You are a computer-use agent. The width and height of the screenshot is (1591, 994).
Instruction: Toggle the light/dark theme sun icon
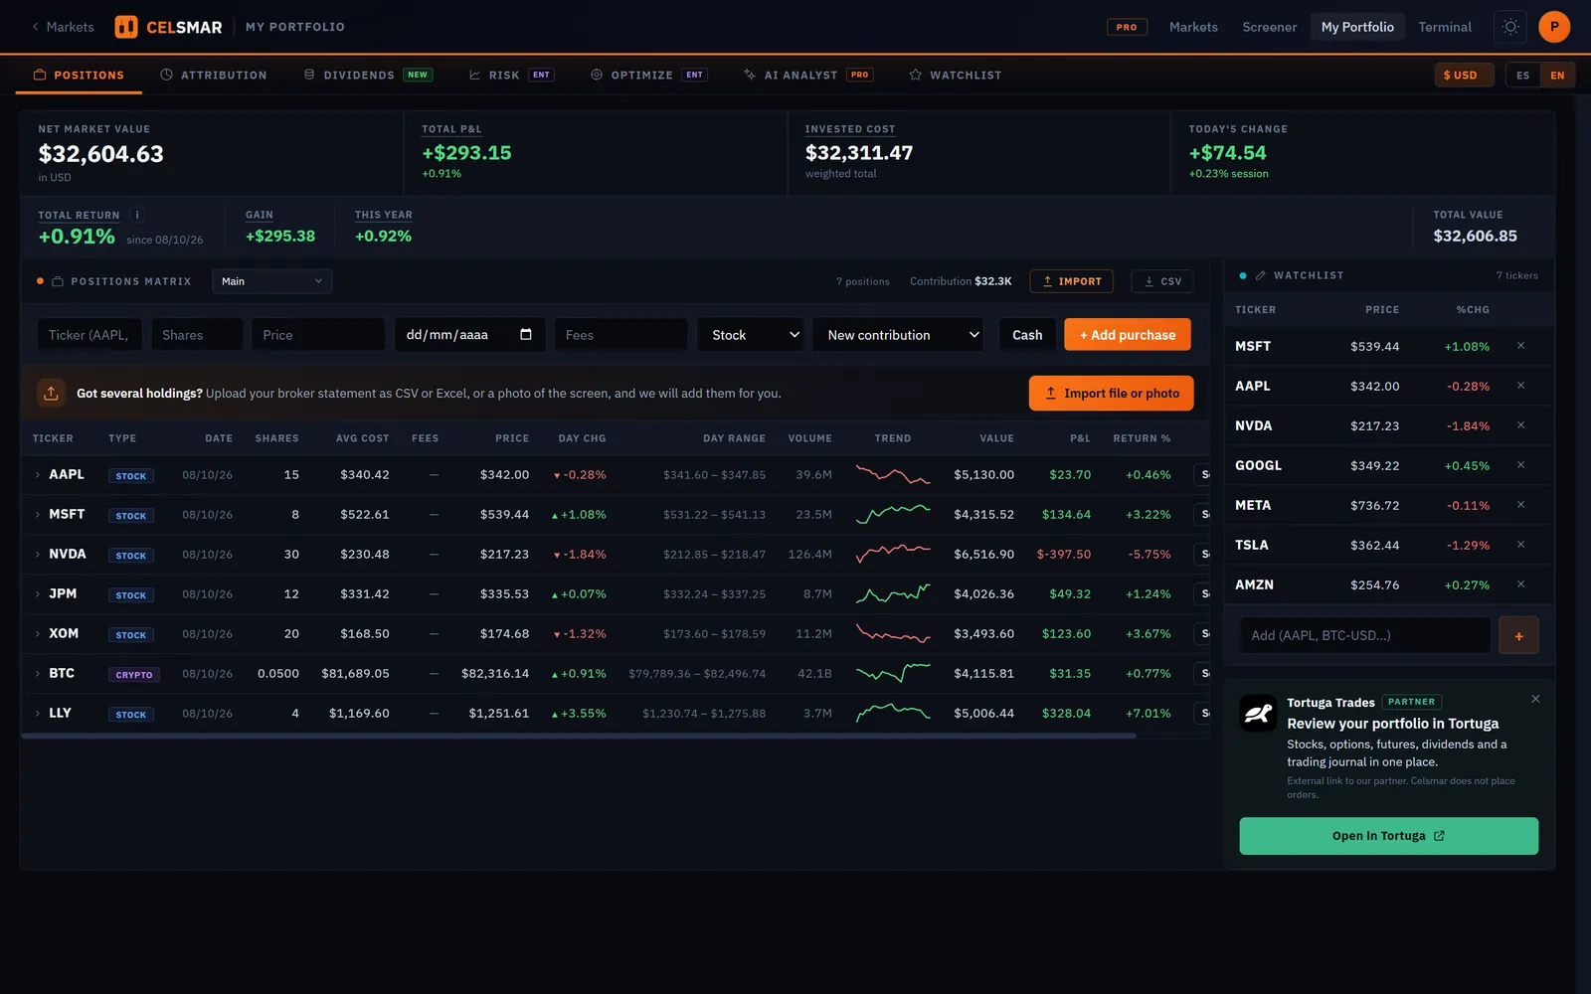1510,27
